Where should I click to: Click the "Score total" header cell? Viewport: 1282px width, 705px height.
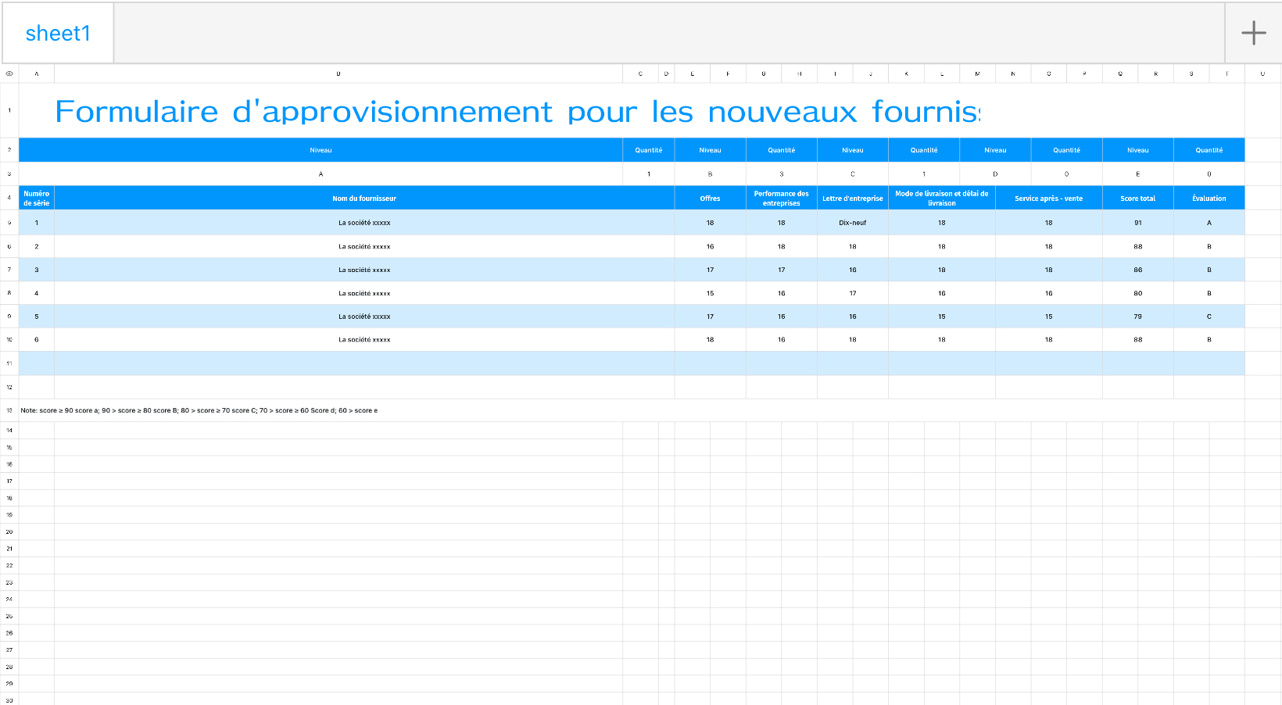1137,198
